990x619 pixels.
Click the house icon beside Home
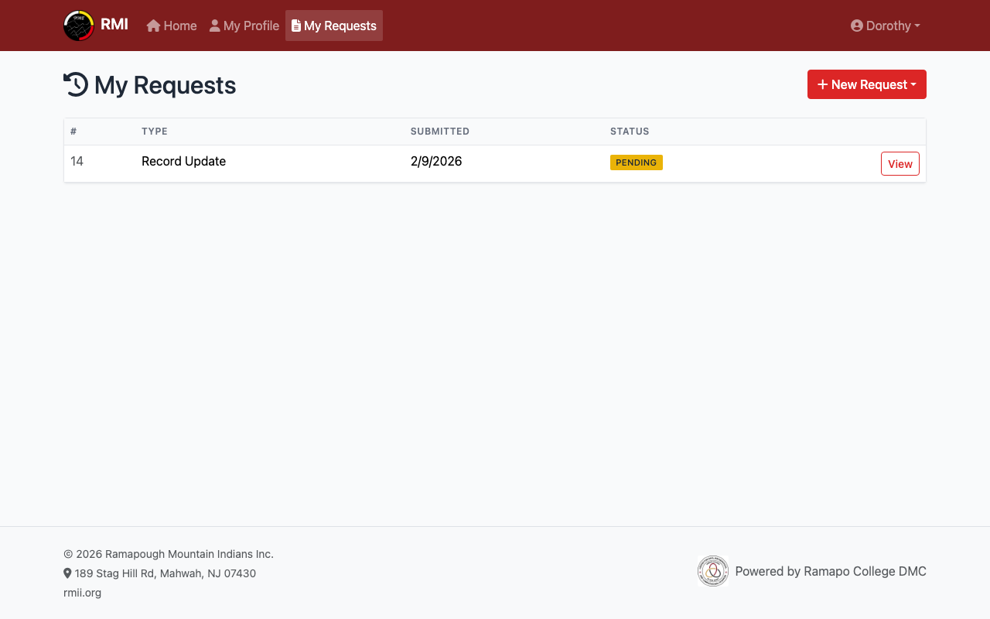153,26
